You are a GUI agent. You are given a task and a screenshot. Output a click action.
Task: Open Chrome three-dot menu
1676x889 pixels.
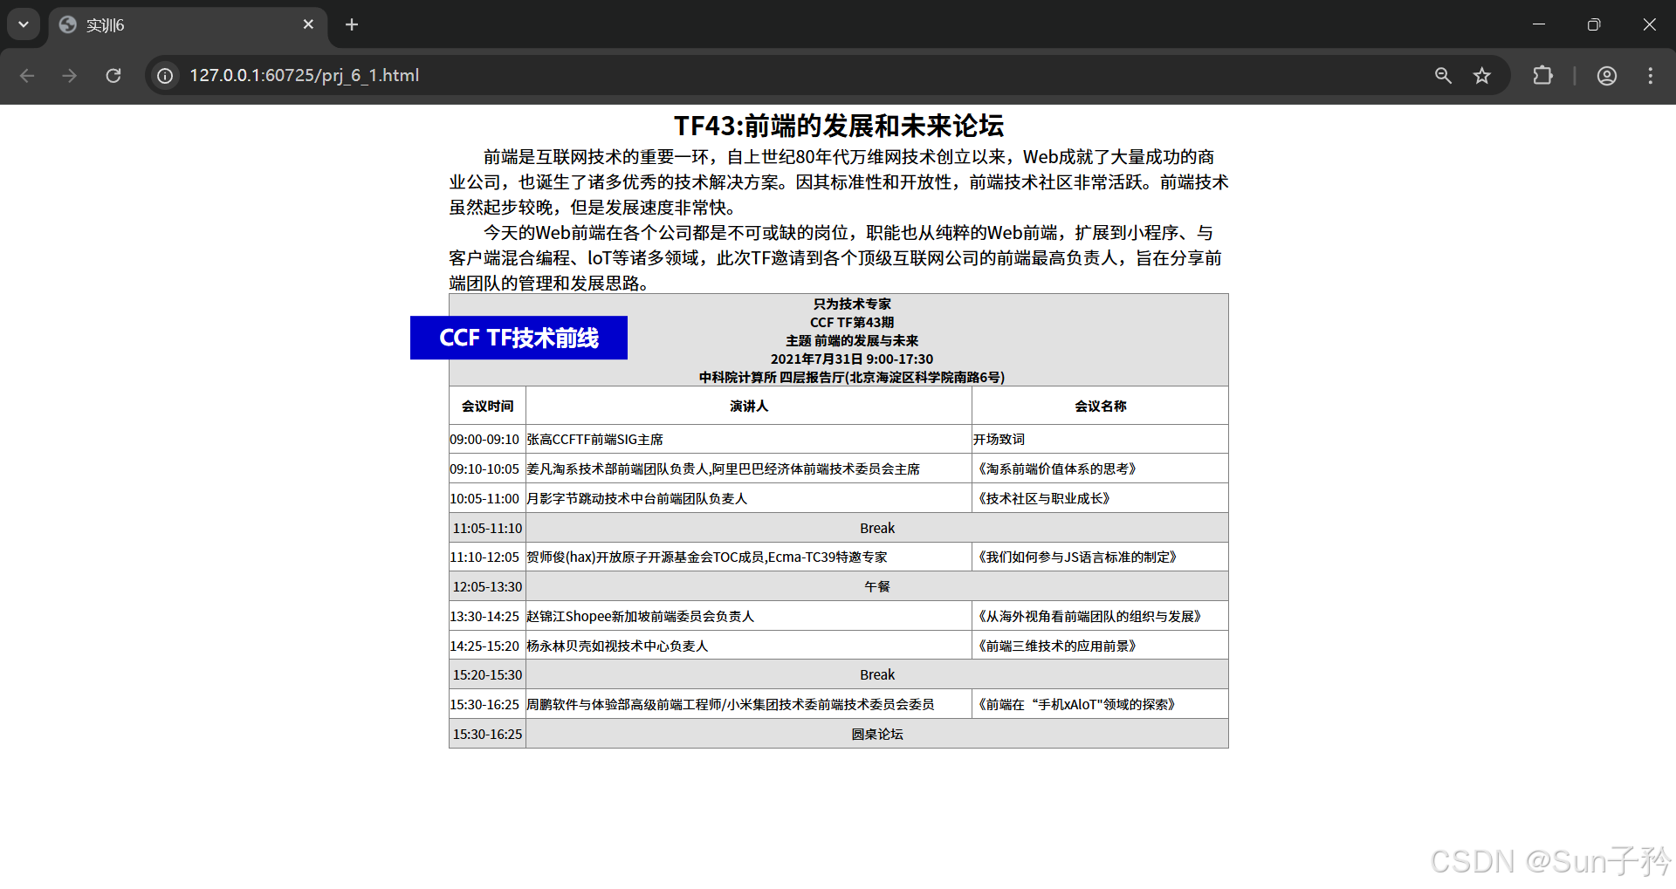click(x=1650, y=76)
